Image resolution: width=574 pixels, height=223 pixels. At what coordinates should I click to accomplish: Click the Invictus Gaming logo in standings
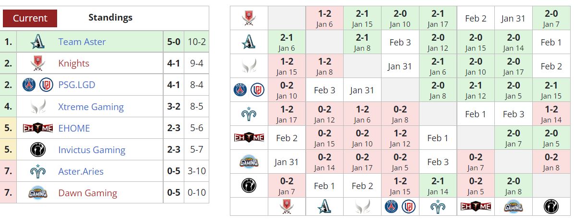coord(38,150)
